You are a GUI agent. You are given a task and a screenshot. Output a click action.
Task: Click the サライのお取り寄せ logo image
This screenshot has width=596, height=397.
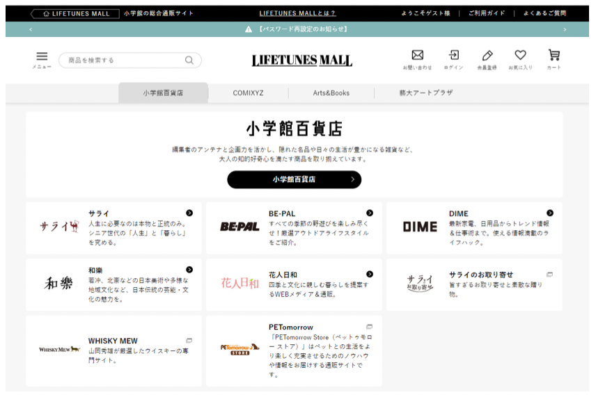[420, 284]
